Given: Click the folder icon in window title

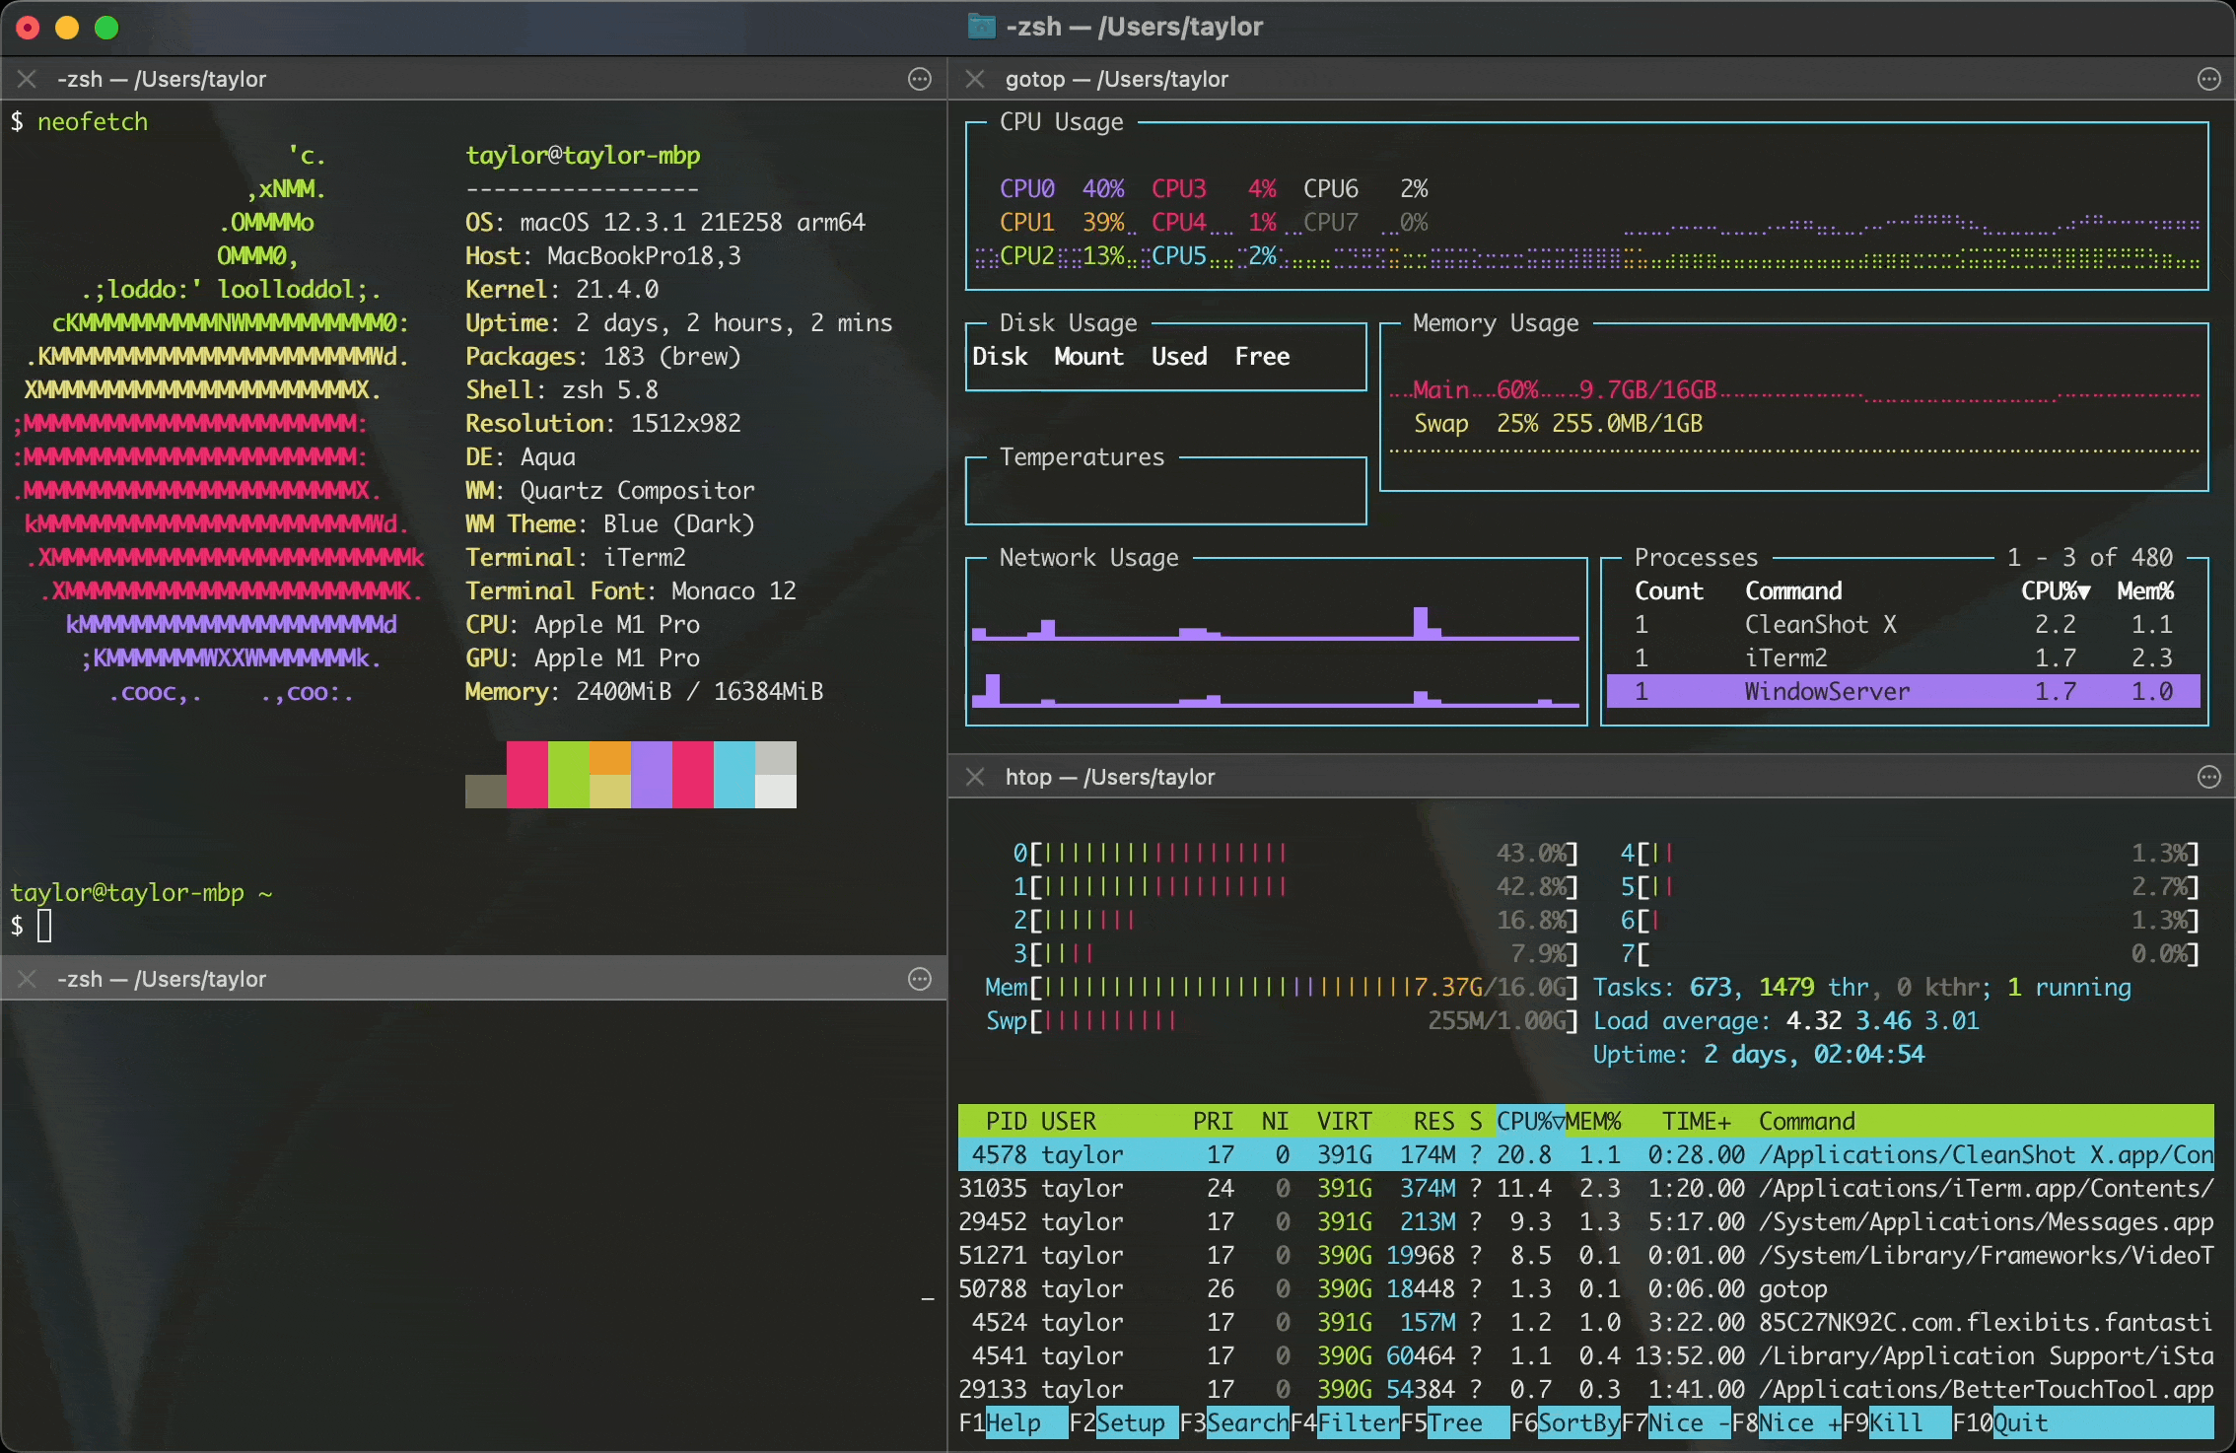Looking at the screenshot, I should (981, 27).
